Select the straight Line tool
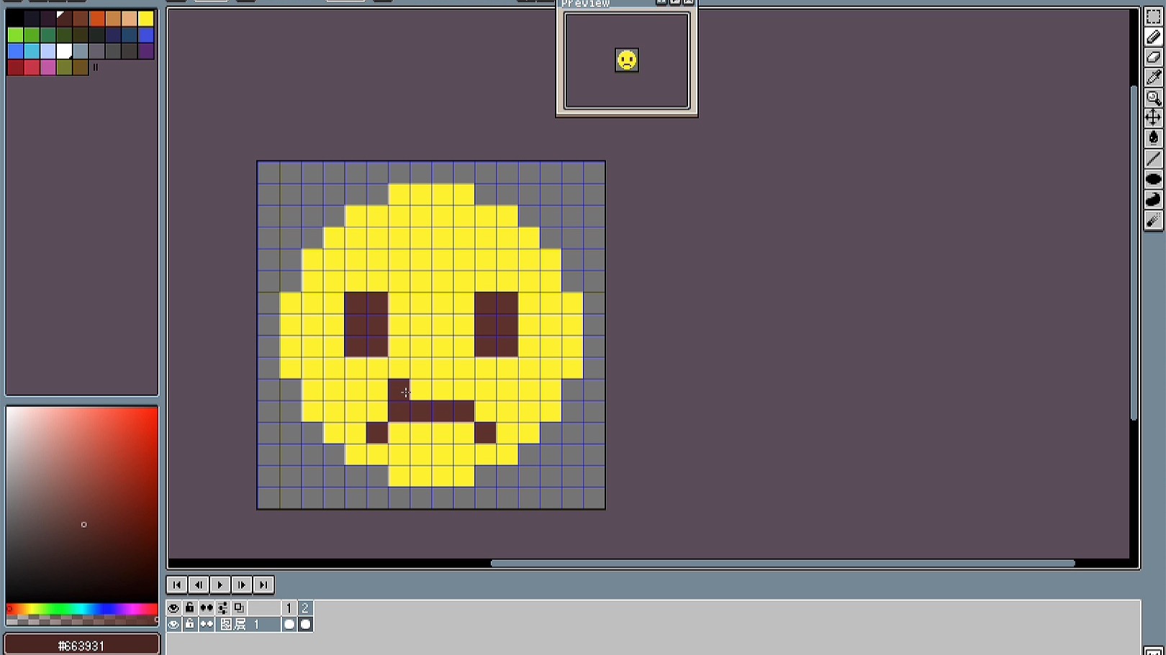 click(x=1154, y=157)
